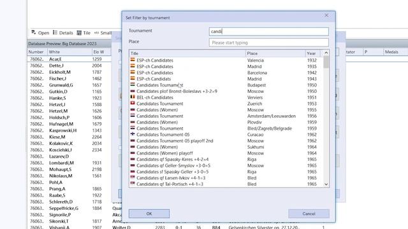Click the Cancel button in filter dialog

pos(309,214)
